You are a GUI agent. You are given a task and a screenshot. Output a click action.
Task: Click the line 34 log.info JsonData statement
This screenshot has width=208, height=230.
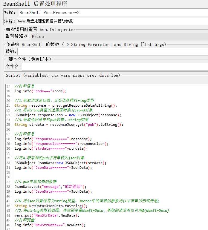53,168
